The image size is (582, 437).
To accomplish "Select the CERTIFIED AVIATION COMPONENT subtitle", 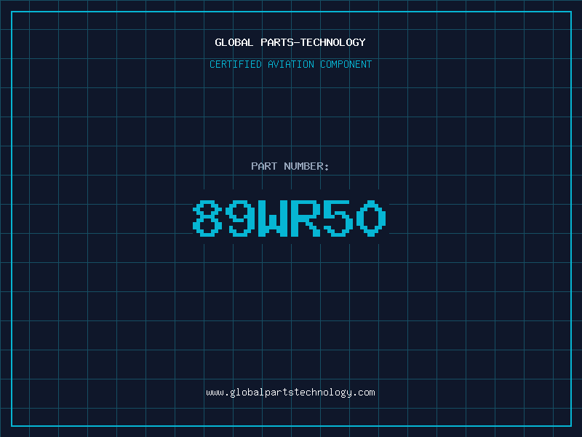I will click(290, 64).
